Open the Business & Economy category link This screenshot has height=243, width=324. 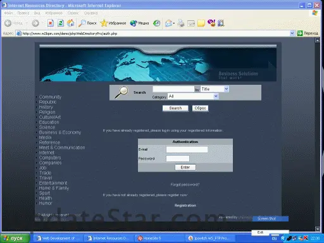(60, 132)
